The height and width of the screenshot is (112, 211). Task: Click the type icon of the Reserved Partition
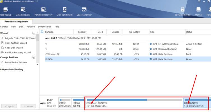pyautogui.click(x=150, y=49)
